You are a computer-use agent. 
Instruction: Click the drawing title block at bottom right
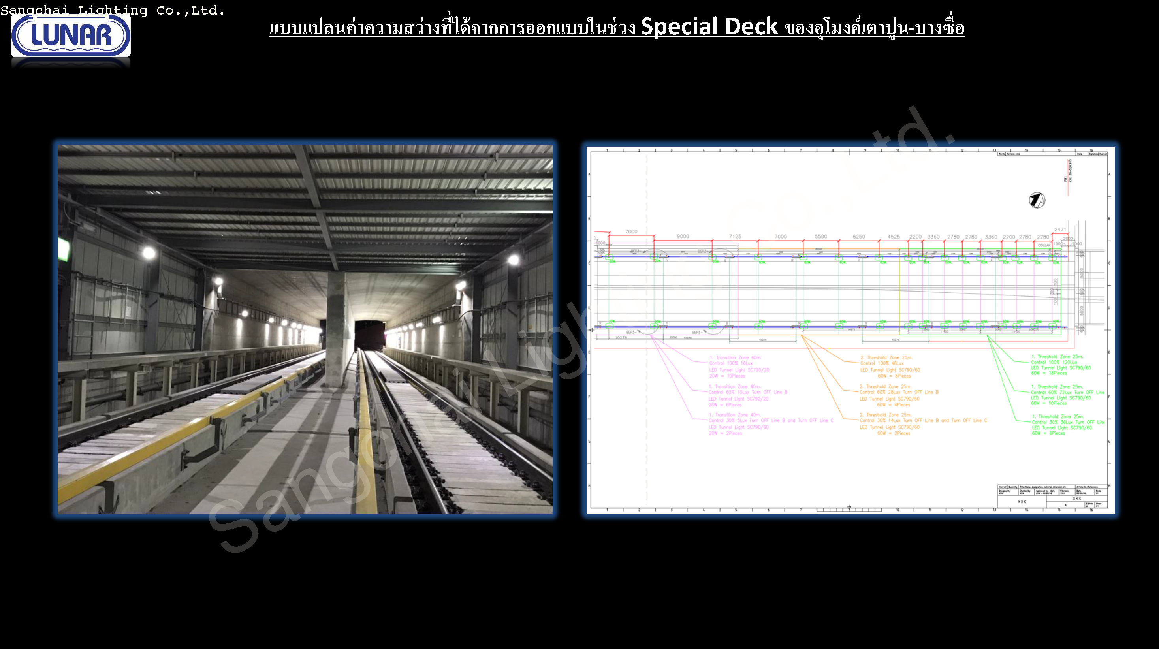click(x=1052, y=497)
